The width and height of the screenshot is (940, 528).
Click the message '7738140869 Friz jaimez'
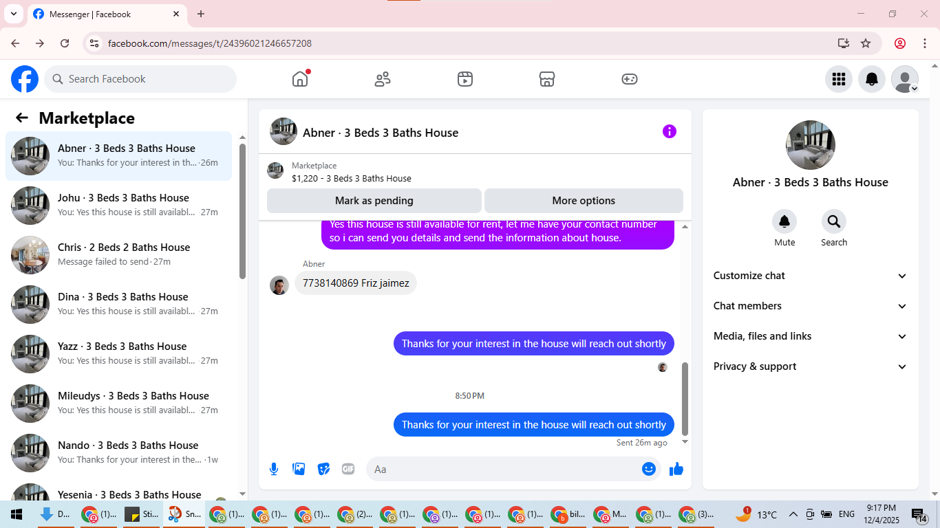356,283
